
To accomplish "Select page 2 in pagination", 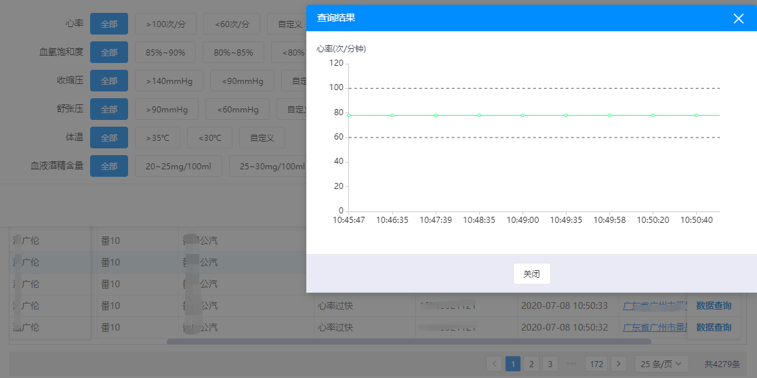I will [x=531, y=364].
